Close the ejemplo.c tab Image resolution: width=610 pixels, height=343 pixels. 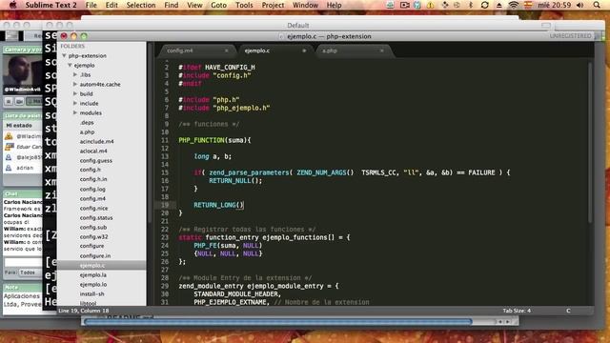(x=304, y=50)
